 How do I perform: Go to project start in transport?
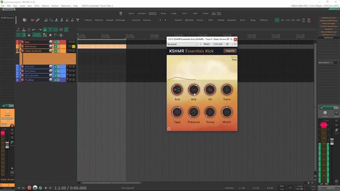[x=19, y=188]
